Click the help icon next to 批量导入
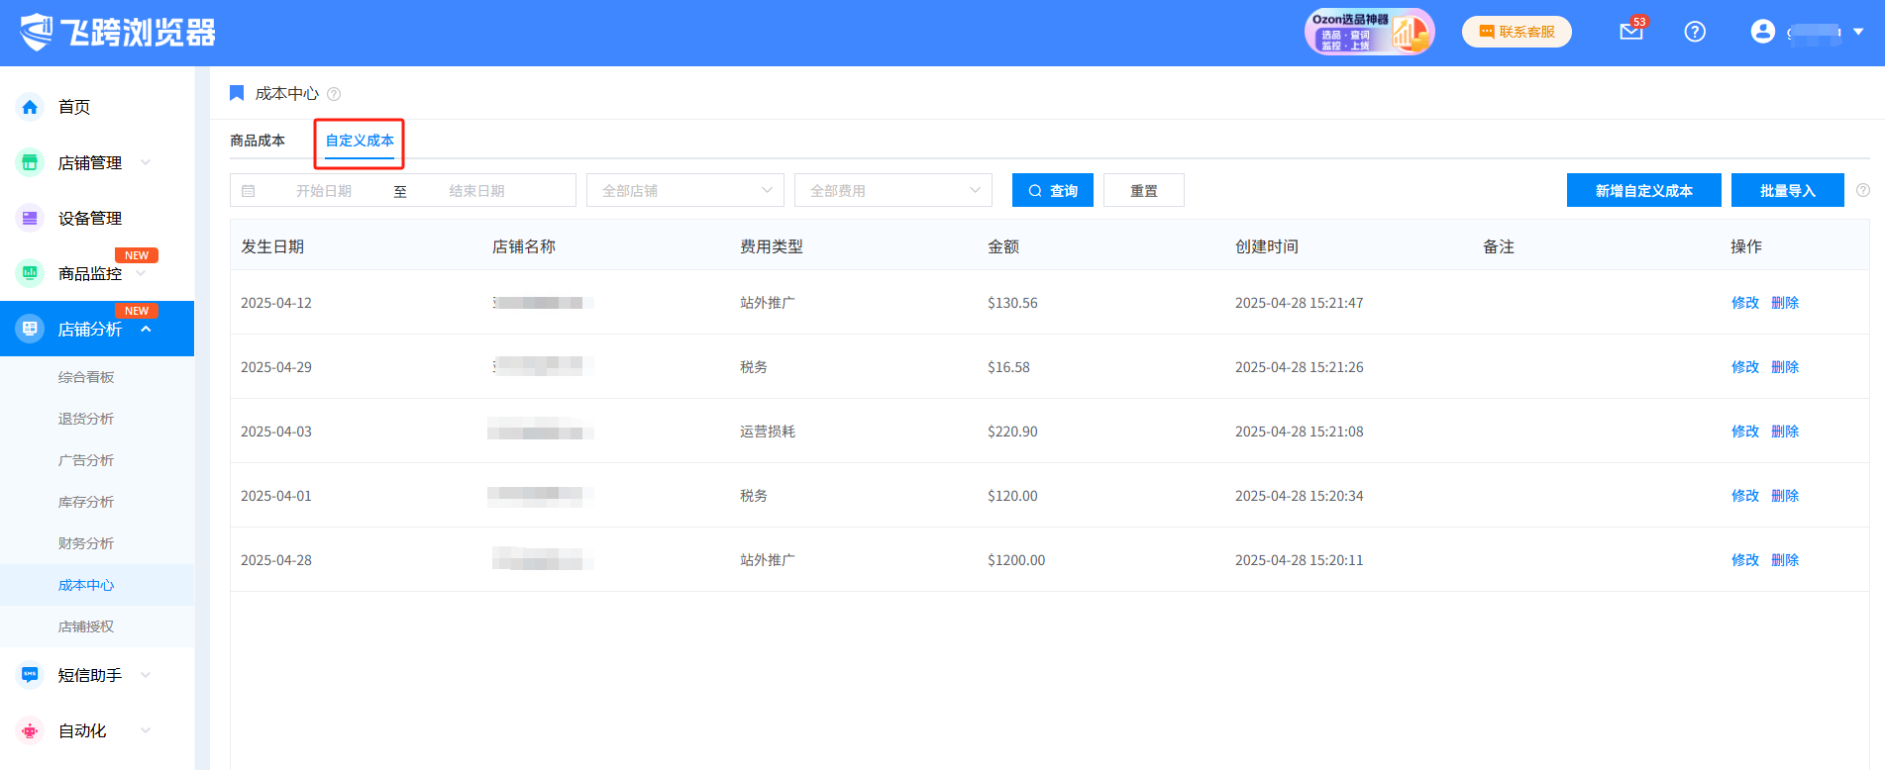 (1862, 190)
